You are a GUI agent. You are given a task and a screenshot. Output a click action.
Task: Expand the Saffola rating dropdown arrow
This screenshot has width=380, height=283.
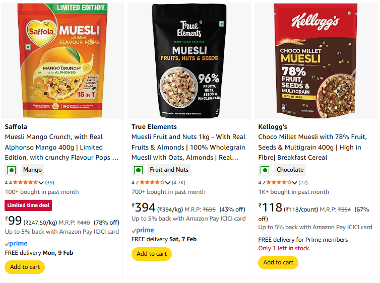click(x=41, y=182)
